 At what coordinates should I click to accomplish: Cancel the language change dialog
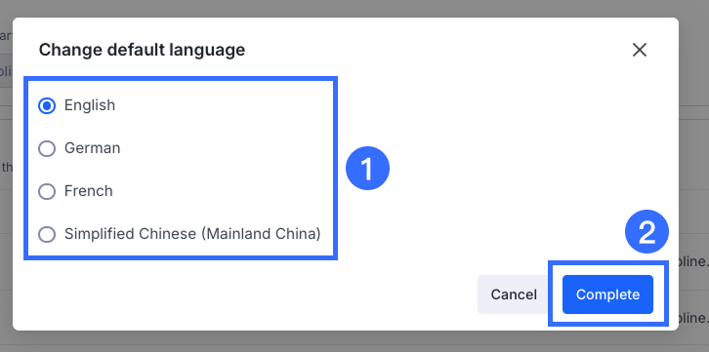click(x=514, y=294)
